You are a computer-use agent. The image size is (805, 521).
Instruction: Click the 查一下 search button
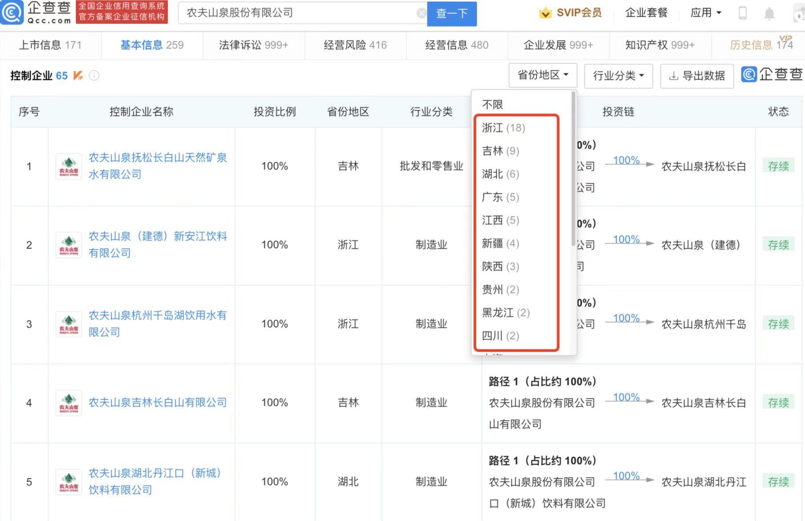(452, 13)
